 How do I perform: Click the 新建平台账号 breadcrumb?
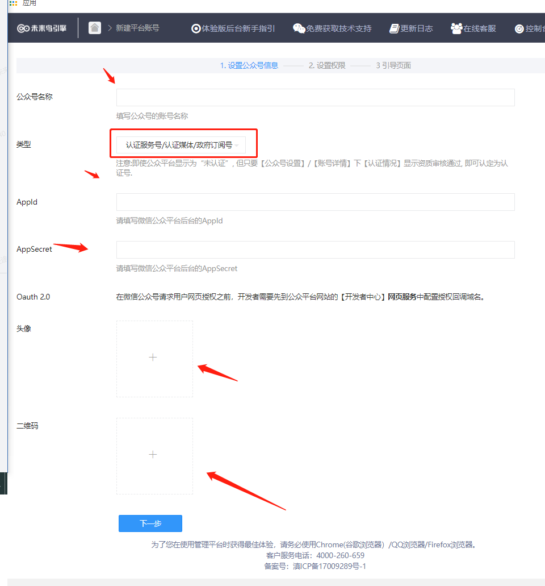click(x=137, y=28)
